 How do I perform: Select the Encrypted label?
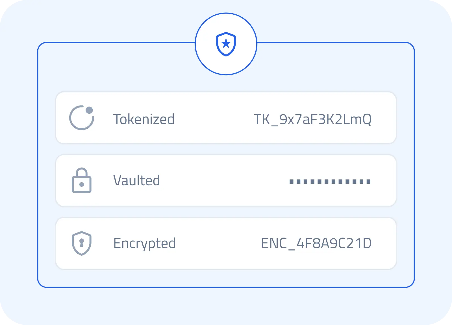(144, 243)
